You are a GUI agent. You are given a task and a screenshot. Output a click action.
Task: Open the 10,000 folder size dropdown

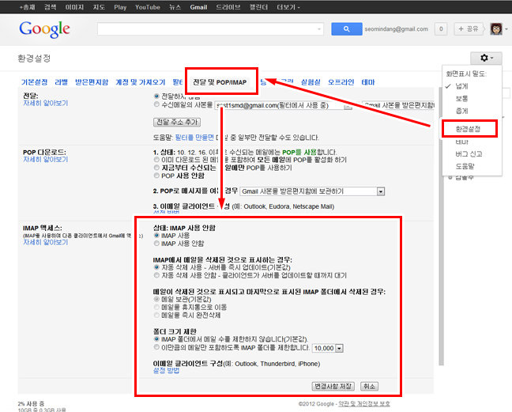[328, 348]
